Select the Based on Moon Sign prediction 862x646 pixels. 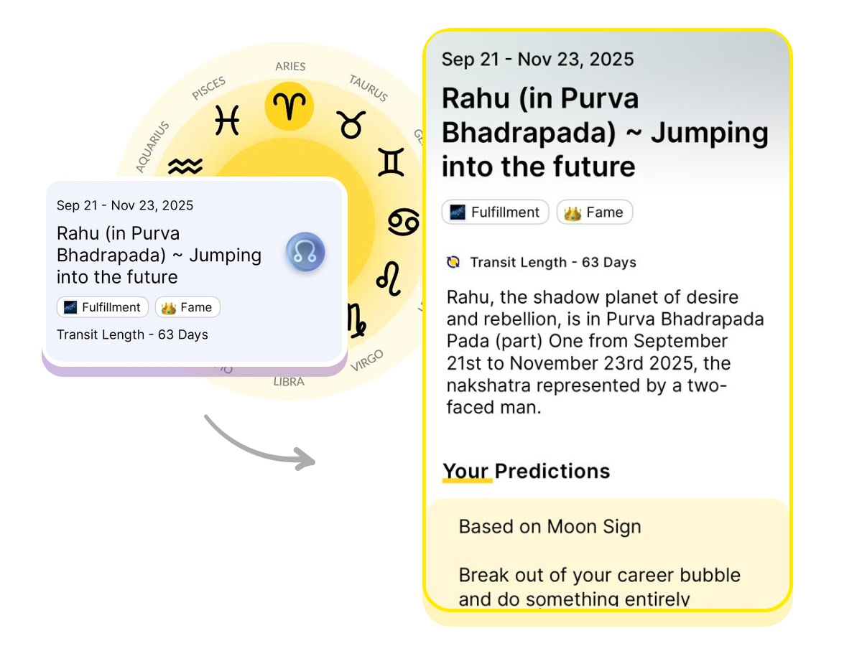550,527
